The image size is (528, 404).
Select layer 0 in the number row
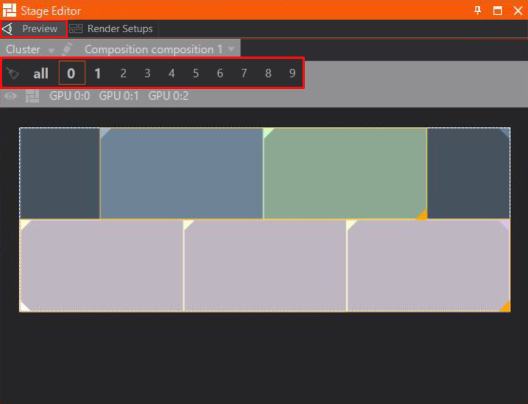pos(71,74)
